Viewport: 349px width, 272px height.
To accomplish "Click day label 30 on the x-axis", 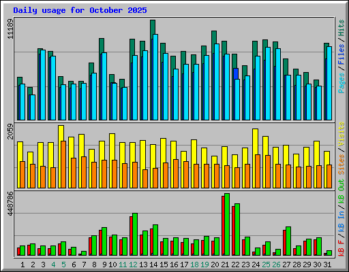I will click(x=317, y=265).
